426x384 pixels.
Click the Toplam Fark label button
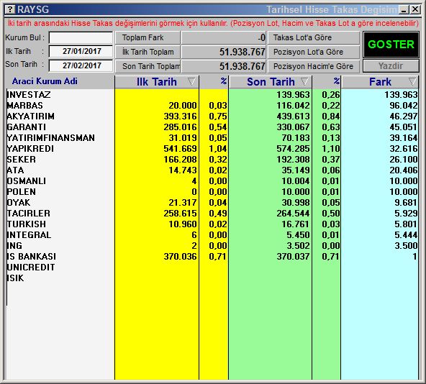(x=148, y=37)
